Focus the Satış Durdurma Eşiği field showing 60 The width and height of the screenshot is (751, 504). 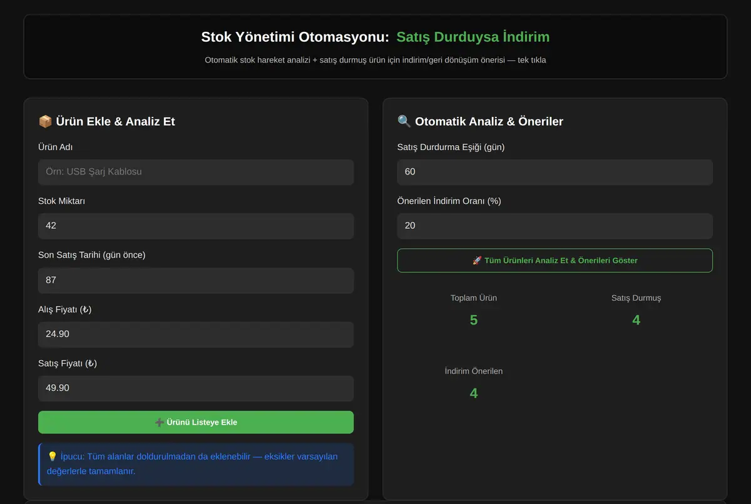point(555,172)
